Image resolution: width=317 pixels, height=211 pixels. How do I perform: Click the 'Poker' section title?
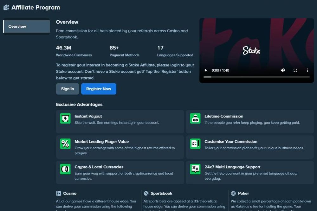point(243,193)
